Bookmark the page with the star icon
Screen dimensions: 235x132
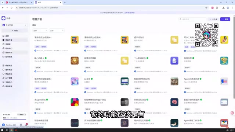(x=206, y=8)
